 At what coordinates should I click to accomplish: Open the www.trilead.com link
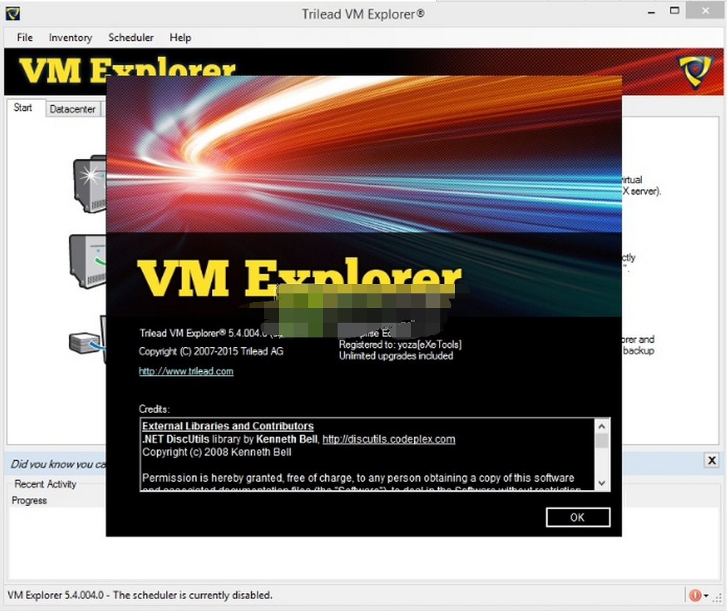[x=186, y=371]
